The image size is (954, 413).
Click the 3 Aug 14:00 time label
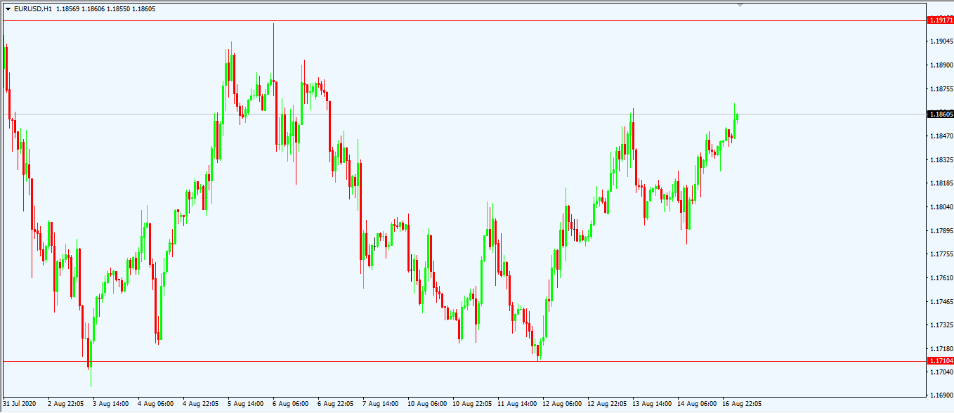pos(111,404)
